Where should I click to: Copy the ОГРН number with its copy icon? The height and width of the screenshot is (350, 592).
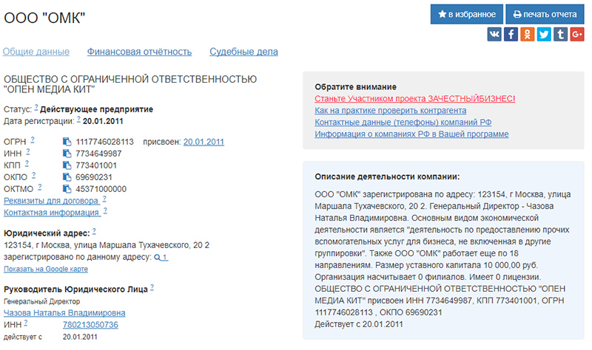(x=67, y=142)
